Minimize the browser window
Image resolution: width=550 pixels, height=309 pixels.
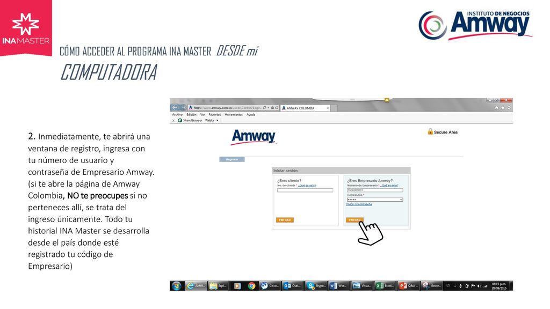[490, 100]
